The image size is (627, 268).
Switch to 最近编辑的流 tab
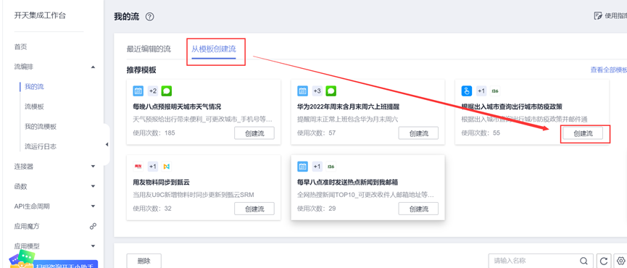tap(149, 49)
